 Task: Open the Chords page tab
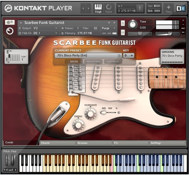(58, 143)
